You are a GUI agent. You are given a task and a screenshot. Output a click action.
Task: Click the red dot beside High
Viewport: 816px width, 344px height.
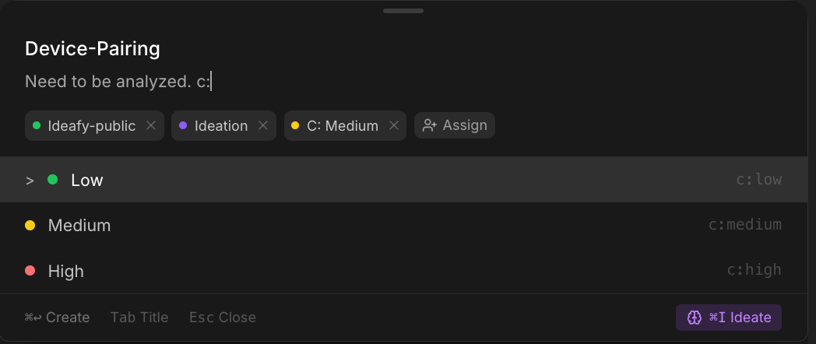coord(30,271)
